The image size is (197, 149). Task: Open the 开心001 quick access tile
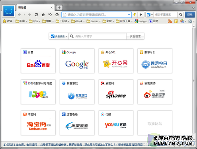[116, 61]
